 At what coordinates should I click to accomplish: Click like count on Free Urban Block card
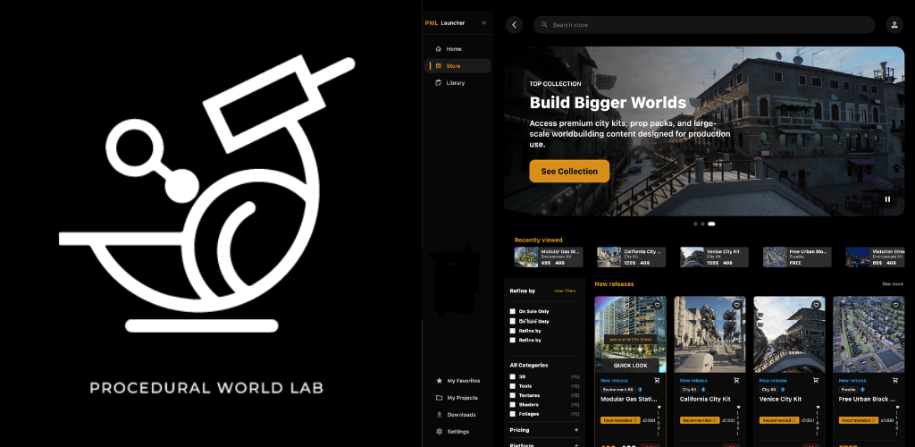point(887,420)
